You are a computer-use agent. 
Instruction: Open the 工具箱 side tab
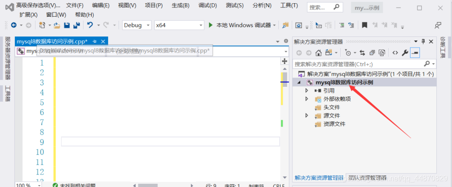(8, 93)
